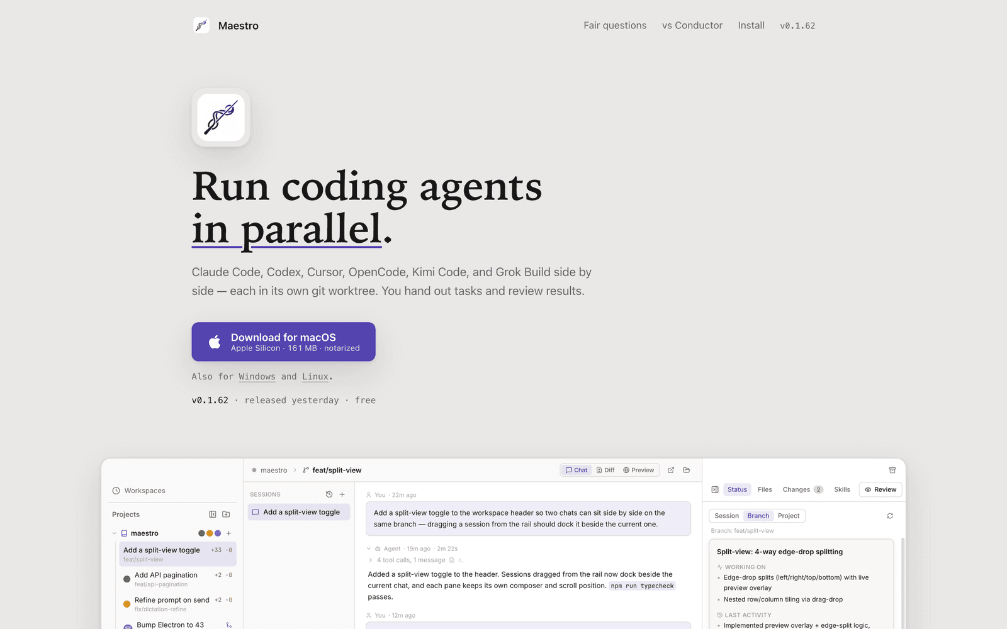Click the robot icon beside Agent
Viewport: 1007px width, 629px height.
pos(378,548)
